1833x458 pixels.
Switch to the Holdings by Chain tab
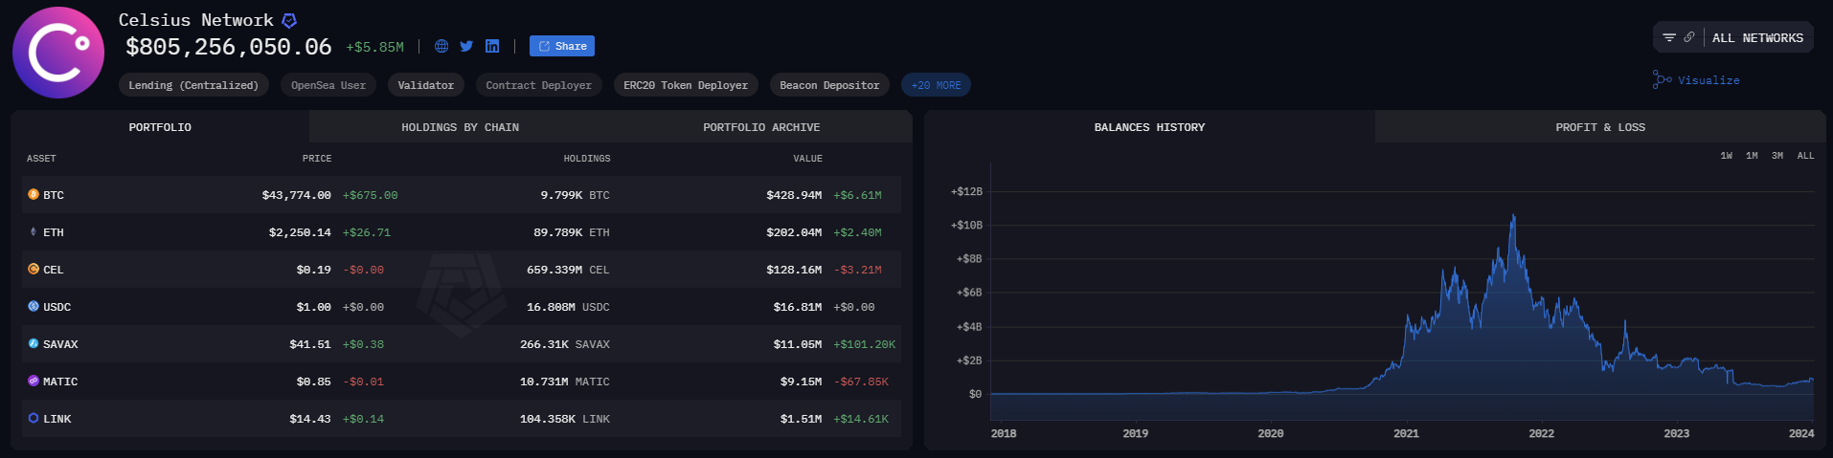click(x=460, y=127)
